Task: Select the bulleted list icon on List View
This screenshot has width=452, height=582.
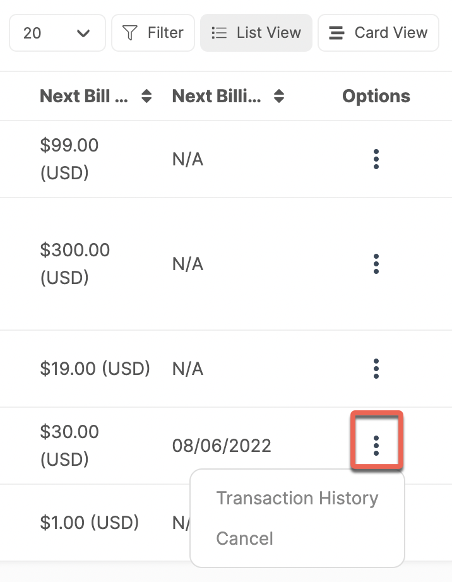Action: point(219,33)
